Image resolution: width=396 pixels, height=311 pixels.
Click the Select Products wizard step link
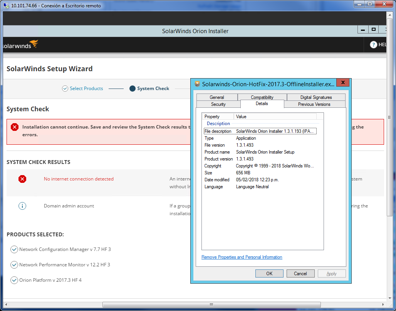pos(86,89)
